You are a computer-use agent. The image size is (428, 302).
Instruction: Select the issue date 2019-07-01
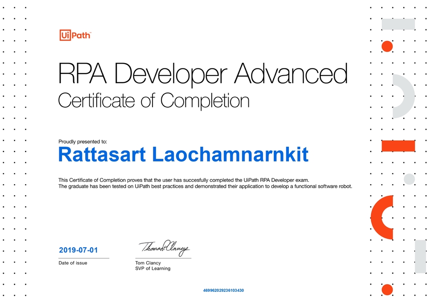(79, 250)
